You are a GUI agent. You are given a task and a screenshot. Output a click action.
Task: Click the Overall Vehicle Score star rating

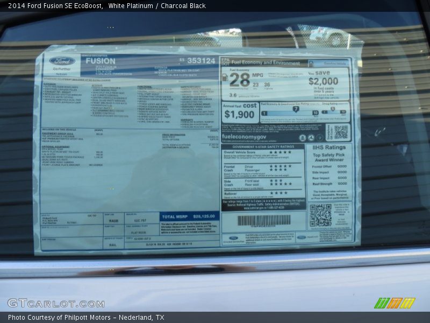point(280,152)
